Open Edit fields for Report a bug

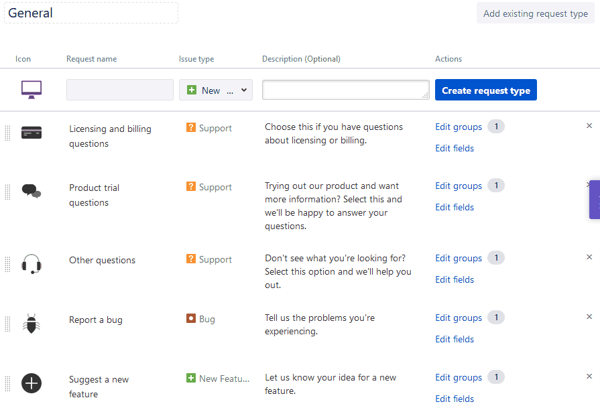455,339
